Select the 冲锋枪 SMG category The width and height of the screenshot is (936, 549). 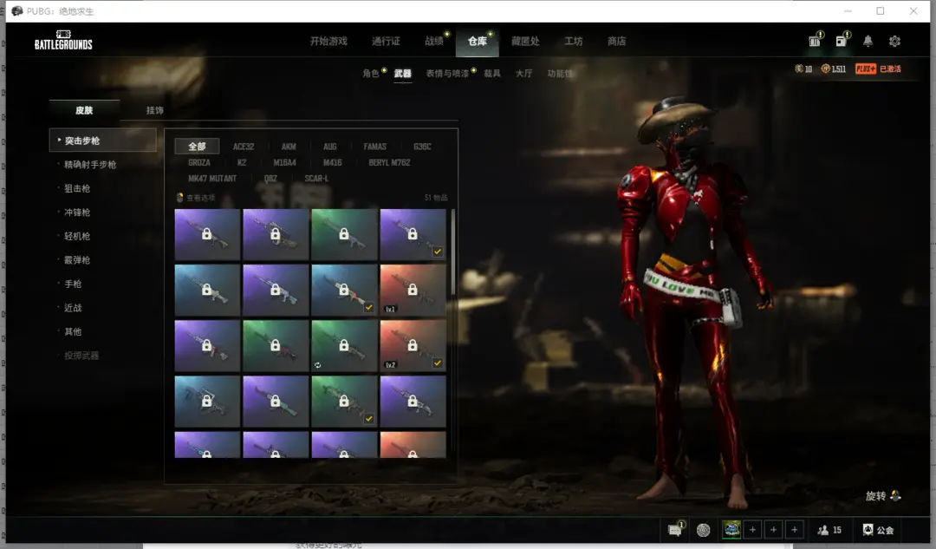click(77, 212)
